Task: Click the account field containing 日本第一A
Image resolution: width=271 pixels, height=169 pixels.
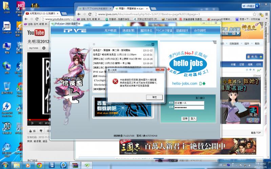Action: (189, 103)
